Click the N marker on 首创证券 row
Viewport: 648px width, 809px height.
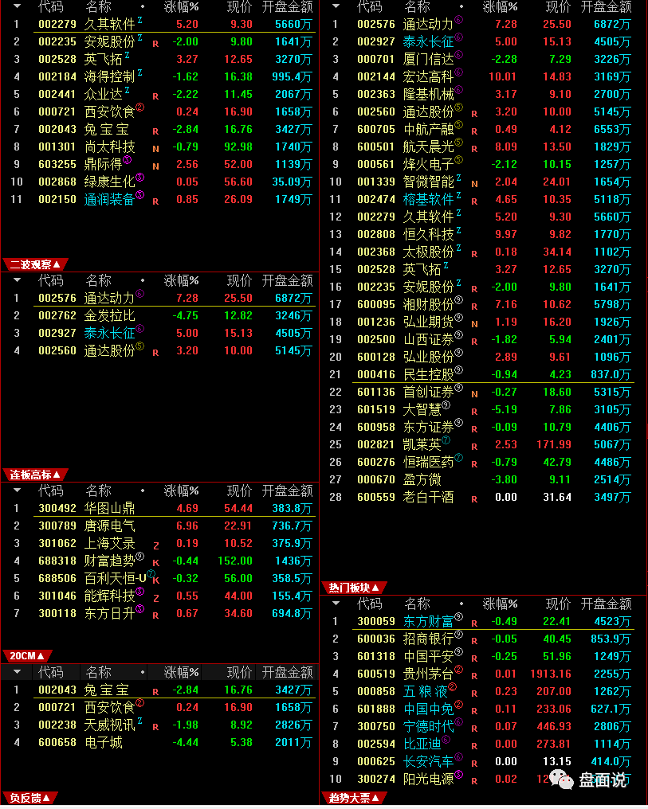pyautogui.click(x=474, y=394)
